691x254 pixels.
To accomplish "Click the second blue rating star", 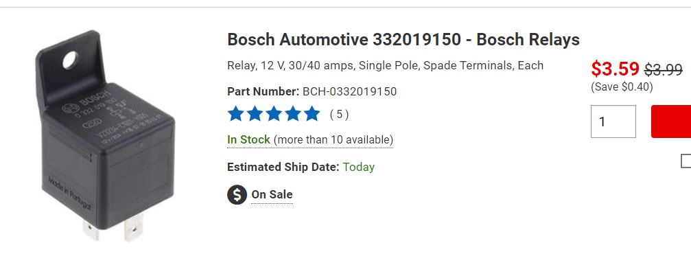I will point(255,114).
